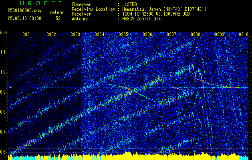This screenshot has height=160, width=252.
Task: Click the 0901 time marker
Action: tap(27, 34)
